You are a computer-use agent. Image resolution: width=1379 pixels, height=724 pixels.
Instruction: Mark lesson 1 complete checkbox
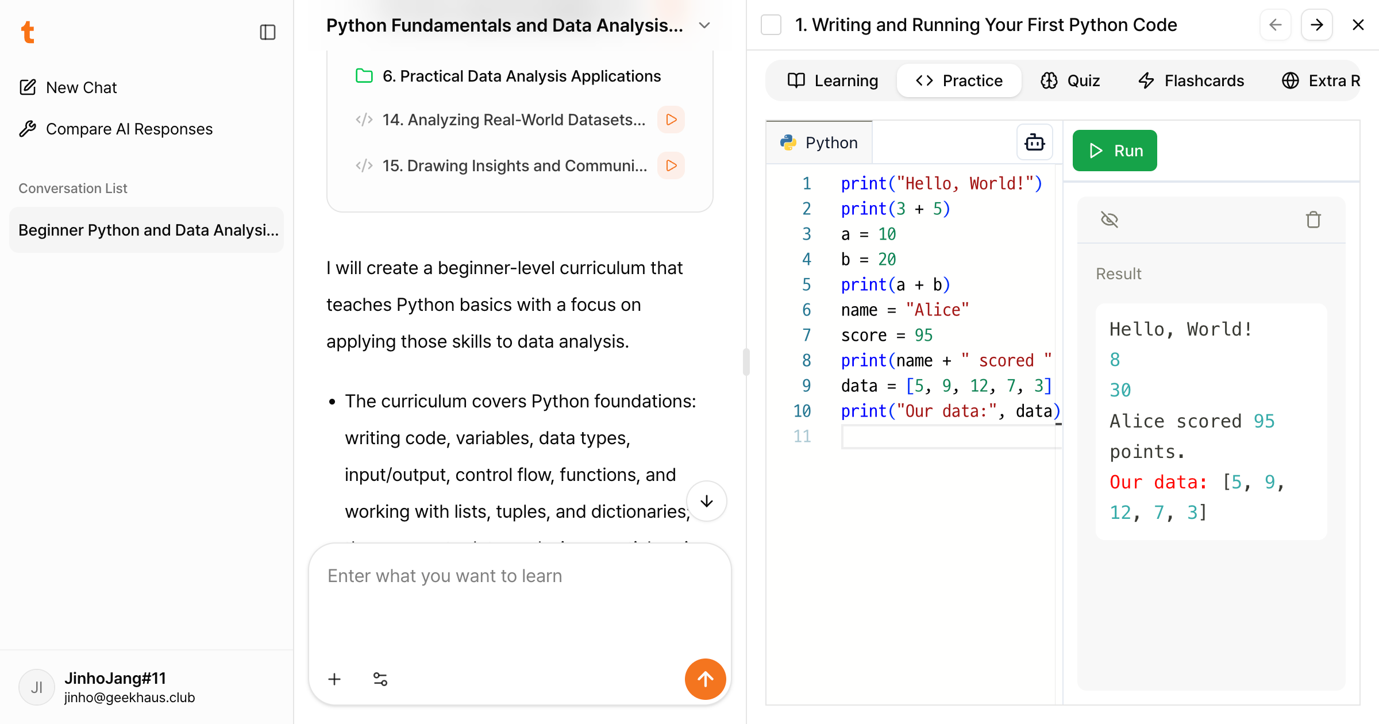click(x=771, y=25)
